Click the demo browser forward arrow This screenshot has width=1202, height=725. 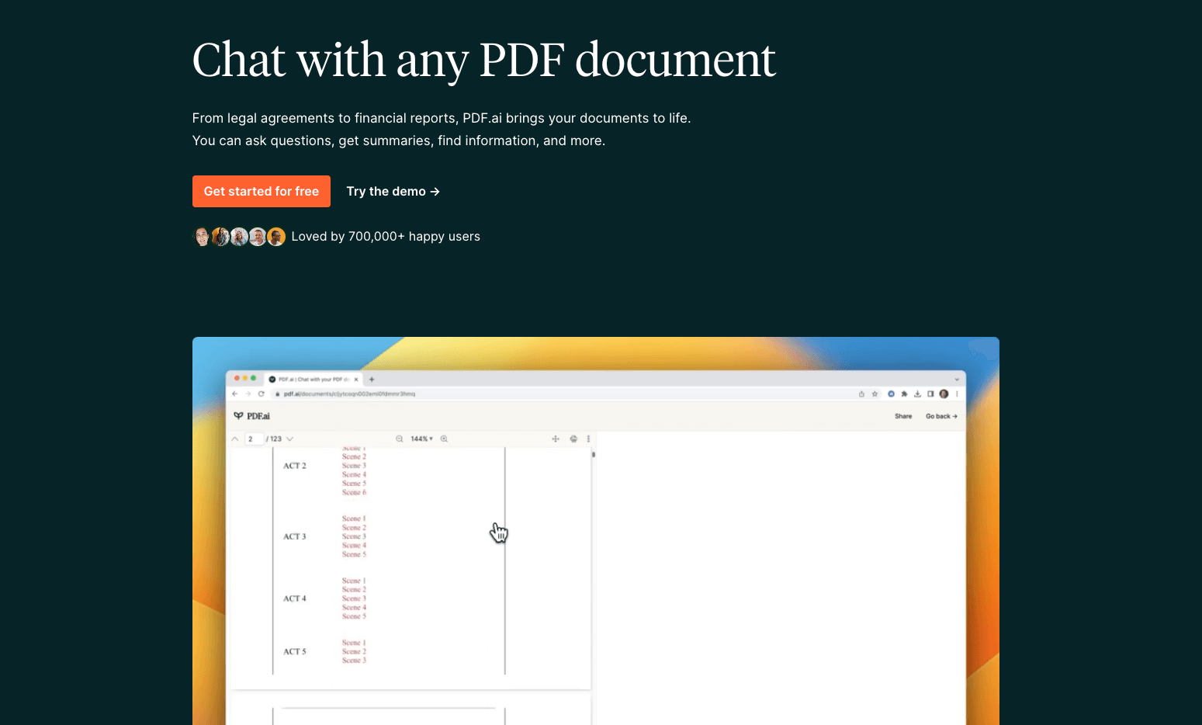pyautogui.click(x=248, y=394)
